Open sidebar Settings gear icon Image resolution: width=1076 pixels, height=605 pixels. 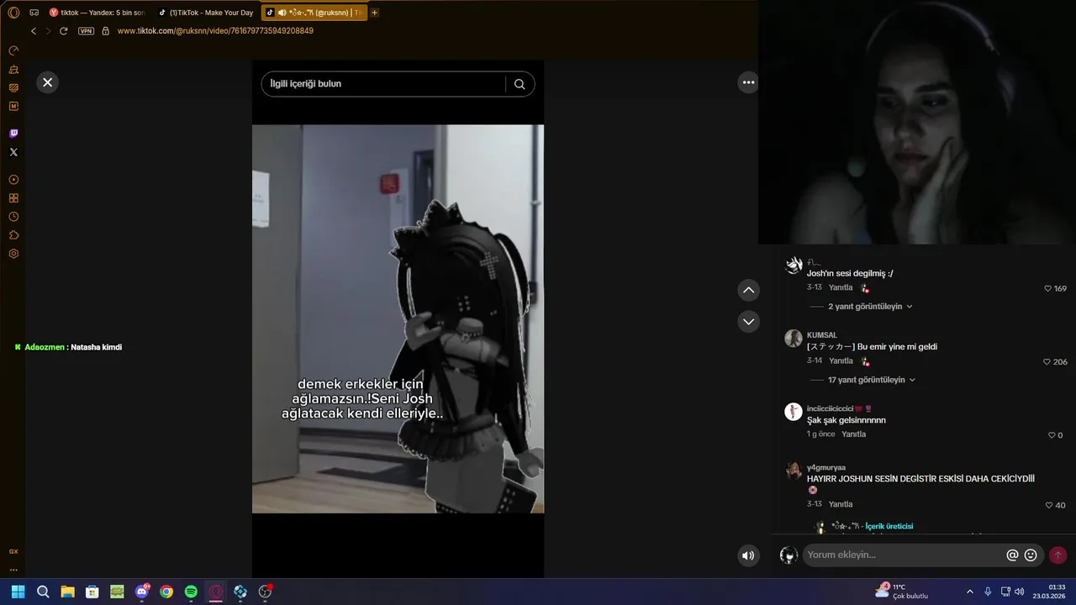point(13,254)
